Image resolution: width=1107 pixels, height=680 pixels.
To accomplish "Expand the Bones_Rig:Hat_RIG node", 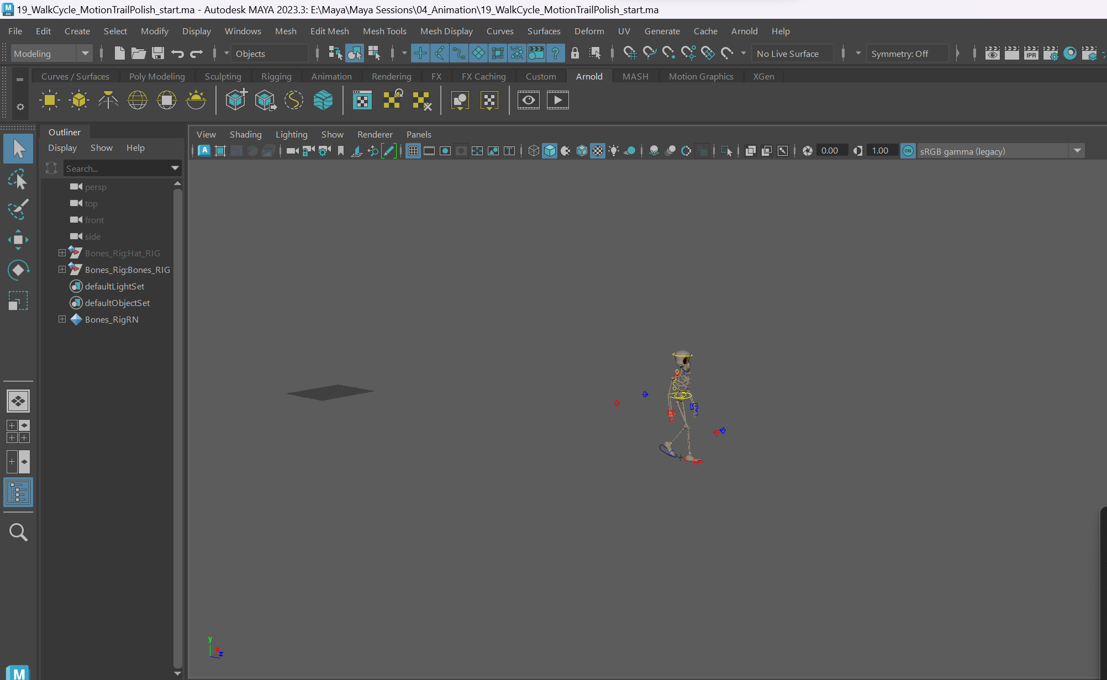I will [x=62, y=253].
